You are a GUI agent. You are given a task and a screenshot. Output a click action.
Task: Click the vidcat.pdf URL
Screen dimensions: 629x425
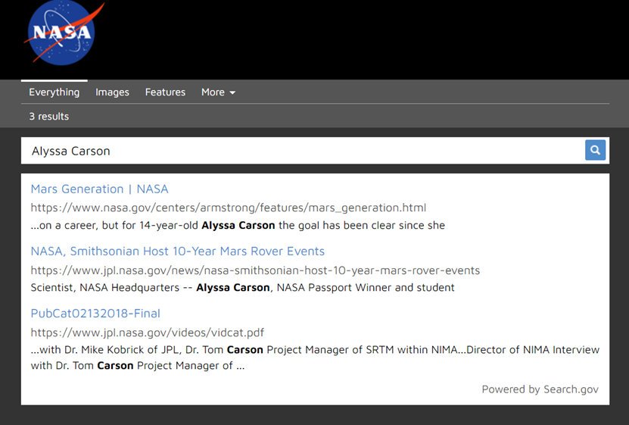coord(147,333)
